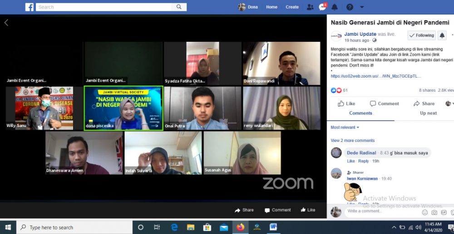The height and width of the screenshot is (234, 454).
Task: Click the Susanah Agus video tile
Action: tap(242, 153)
